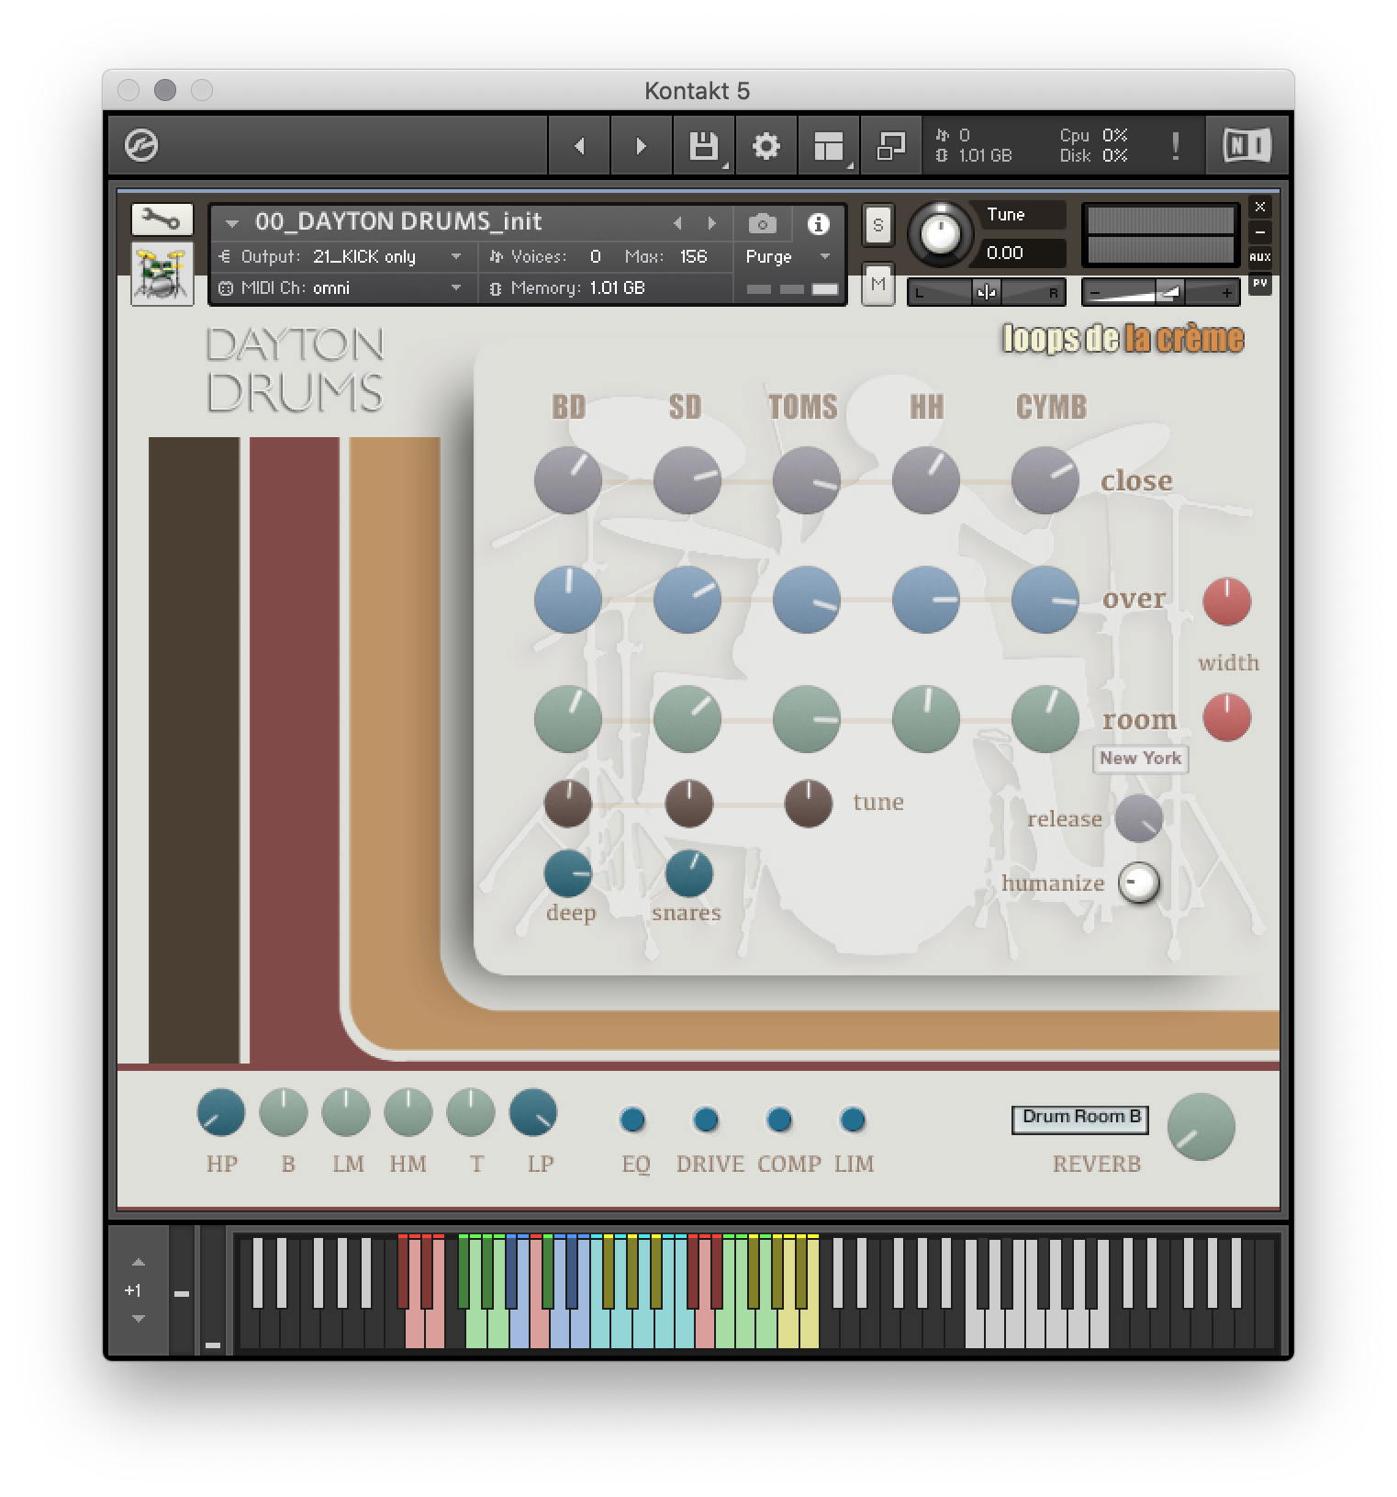Image resolution: width=1397 pixels, height=1497 pixels.
Task: Click the CYMB over mic knob
Action: click(x=1045, y=600)
